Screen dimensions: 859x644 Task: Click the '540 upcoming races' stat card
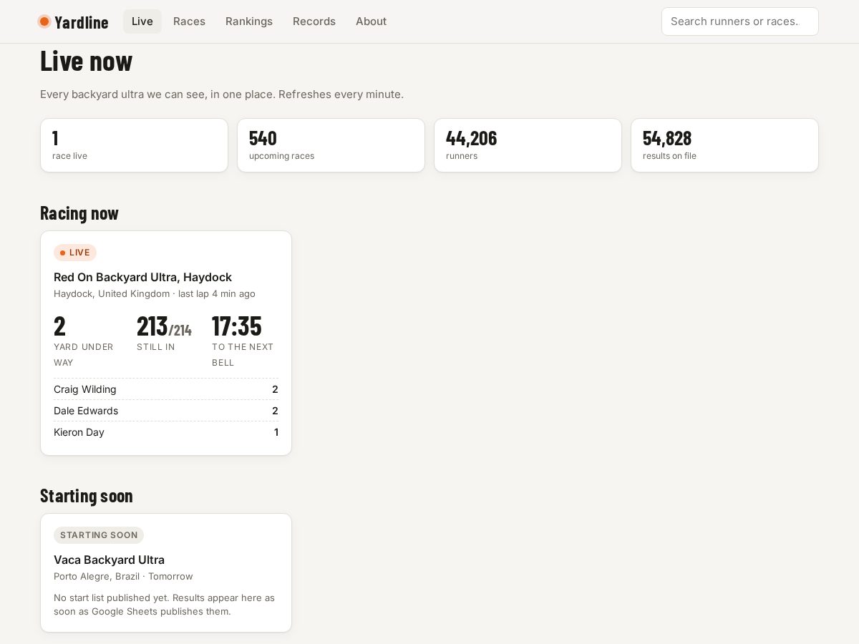(331, 145)
